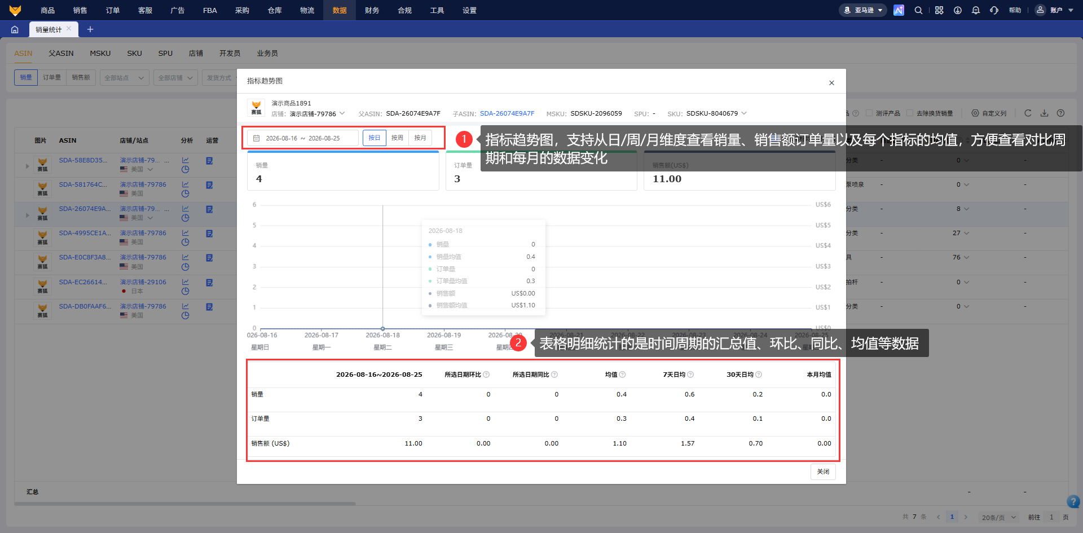Click the export download icon in table toolbar

(x=1044, y=113)
